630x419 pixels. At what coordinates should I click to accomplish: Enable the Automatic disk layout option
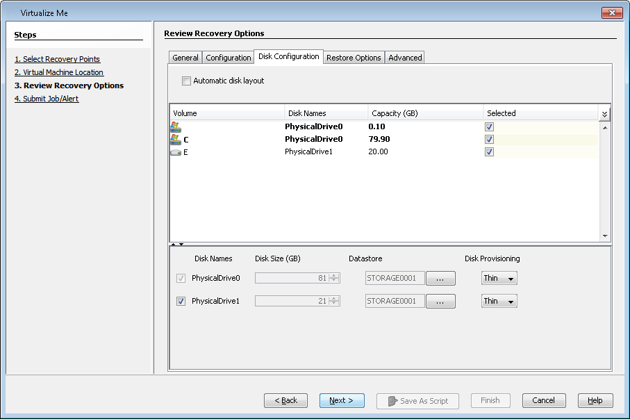(x=186, y=81)
